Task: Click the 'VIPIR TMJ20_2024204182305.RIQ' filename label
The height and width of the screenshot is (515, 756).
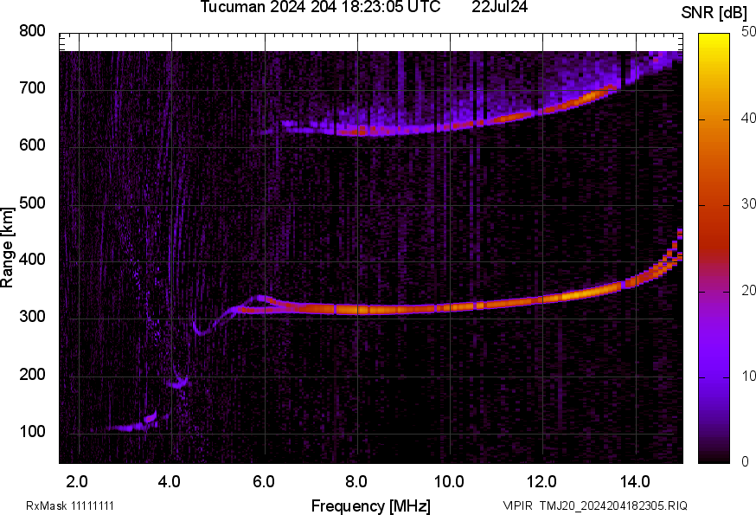Action: click(x=595, y=505)
